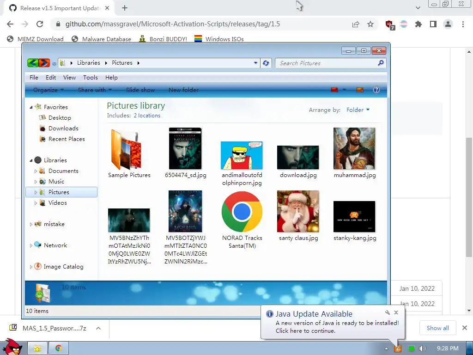Viewport: 473px width, 355px height.
Task: Click the change view icon in Explorer toolbar
Action: coord(334,90)
